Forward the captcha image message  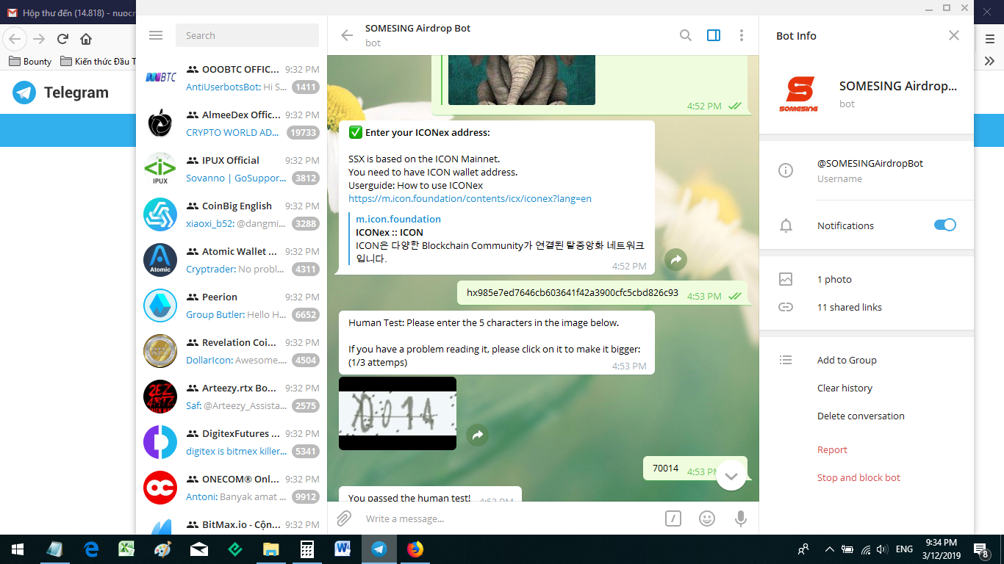(478, 435)
